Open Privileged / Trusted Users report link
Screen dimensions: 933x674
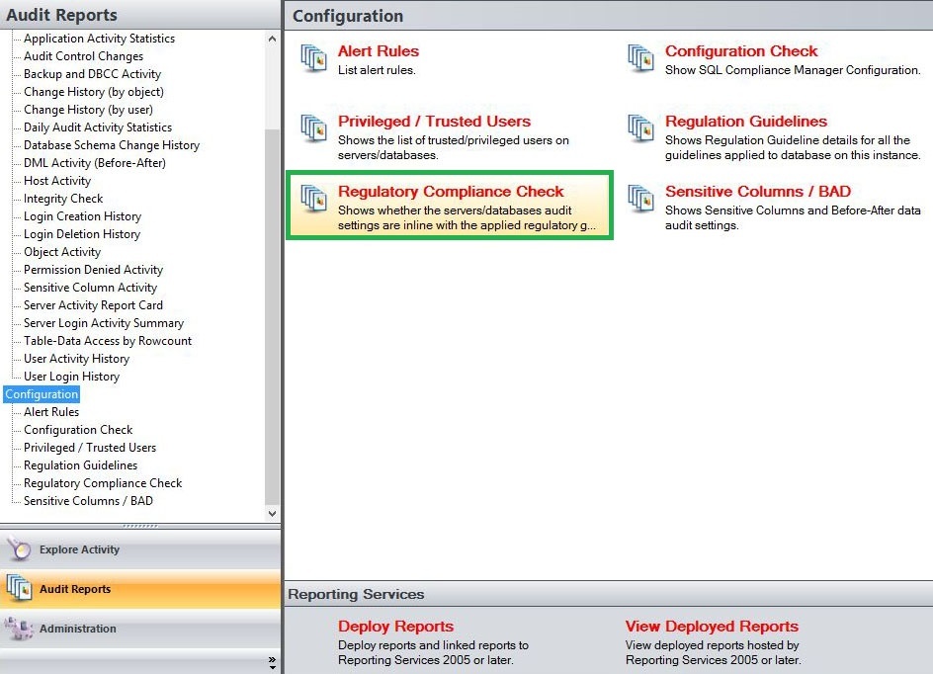[434, 122]
